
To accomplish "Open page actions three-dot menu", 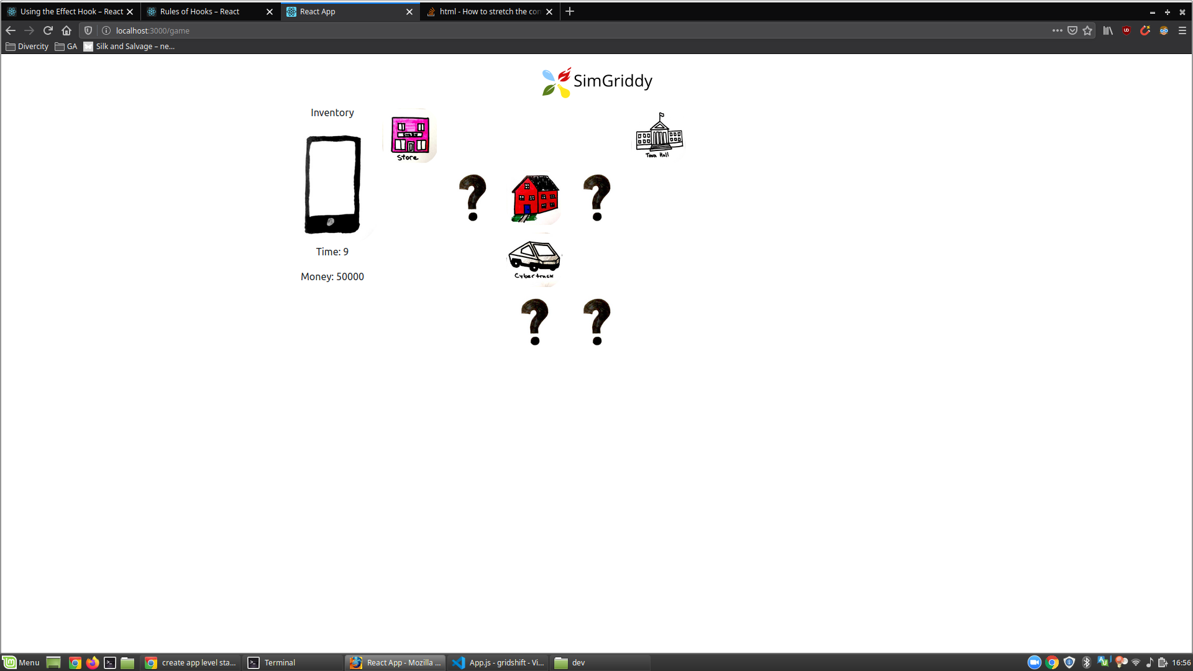I will tap(1057, 30).
